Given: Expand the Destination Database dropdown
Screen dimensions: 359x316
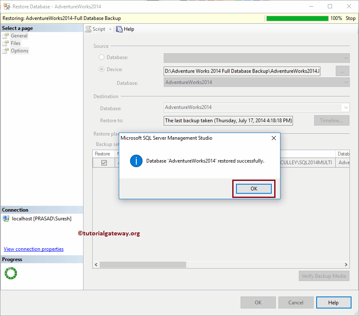Looking at the screenshot, I should click(346, 107).
